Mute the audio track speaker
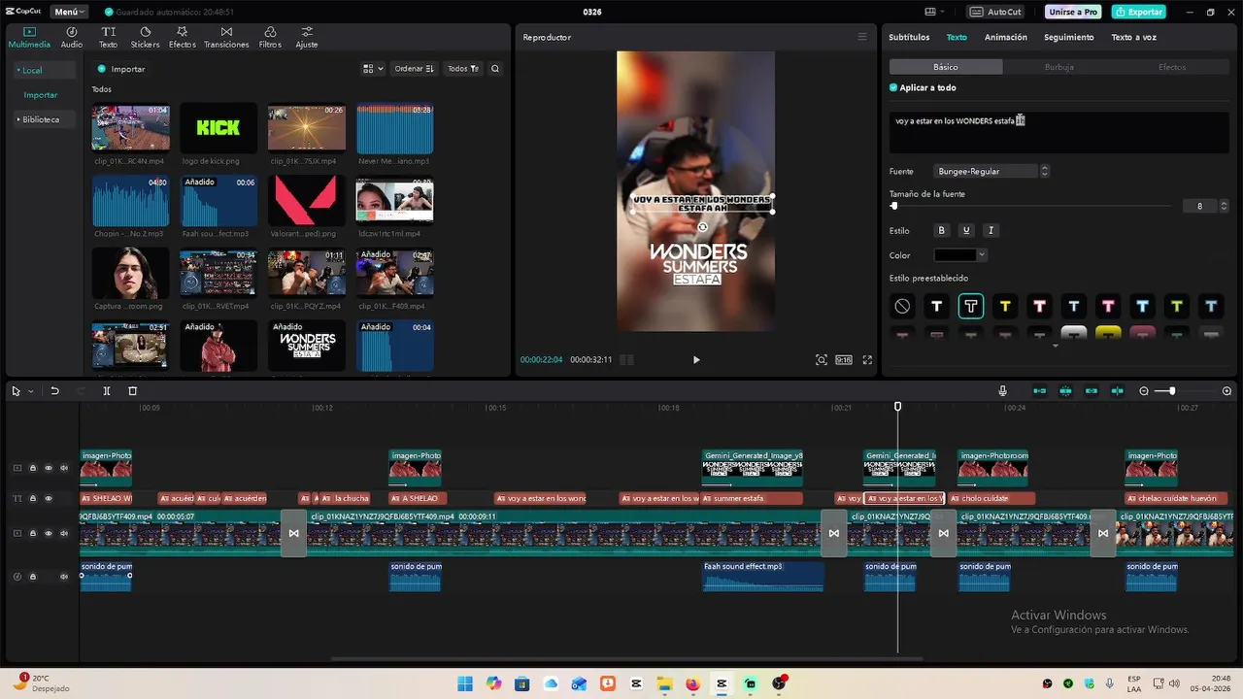This screenshot has width=1243, height=699. pos(64,577)
